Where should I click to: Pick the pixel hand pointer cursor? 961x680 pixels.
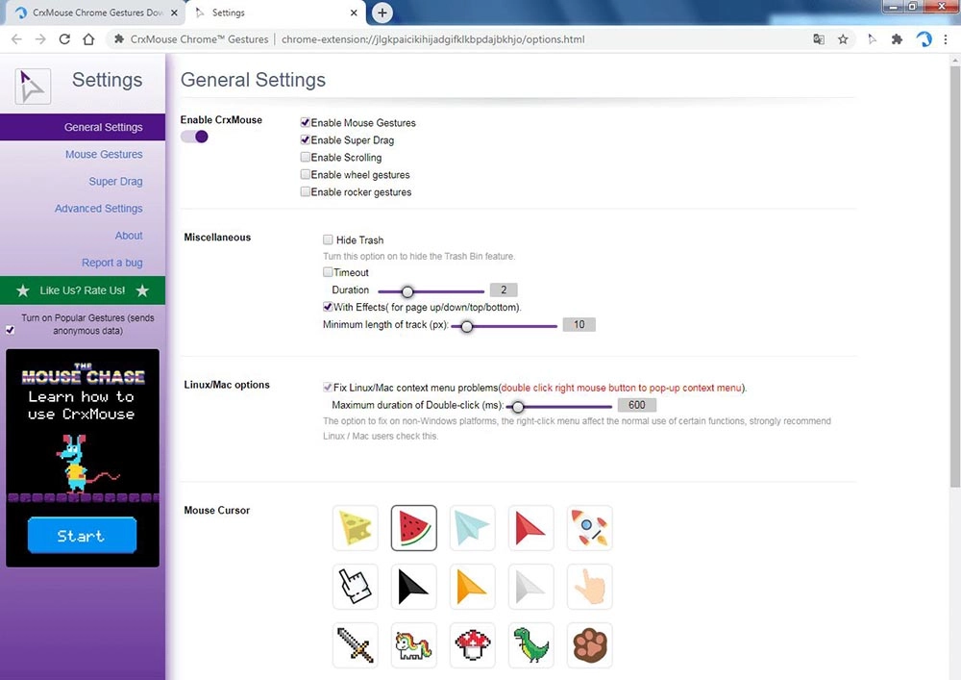tap(355, 587)
